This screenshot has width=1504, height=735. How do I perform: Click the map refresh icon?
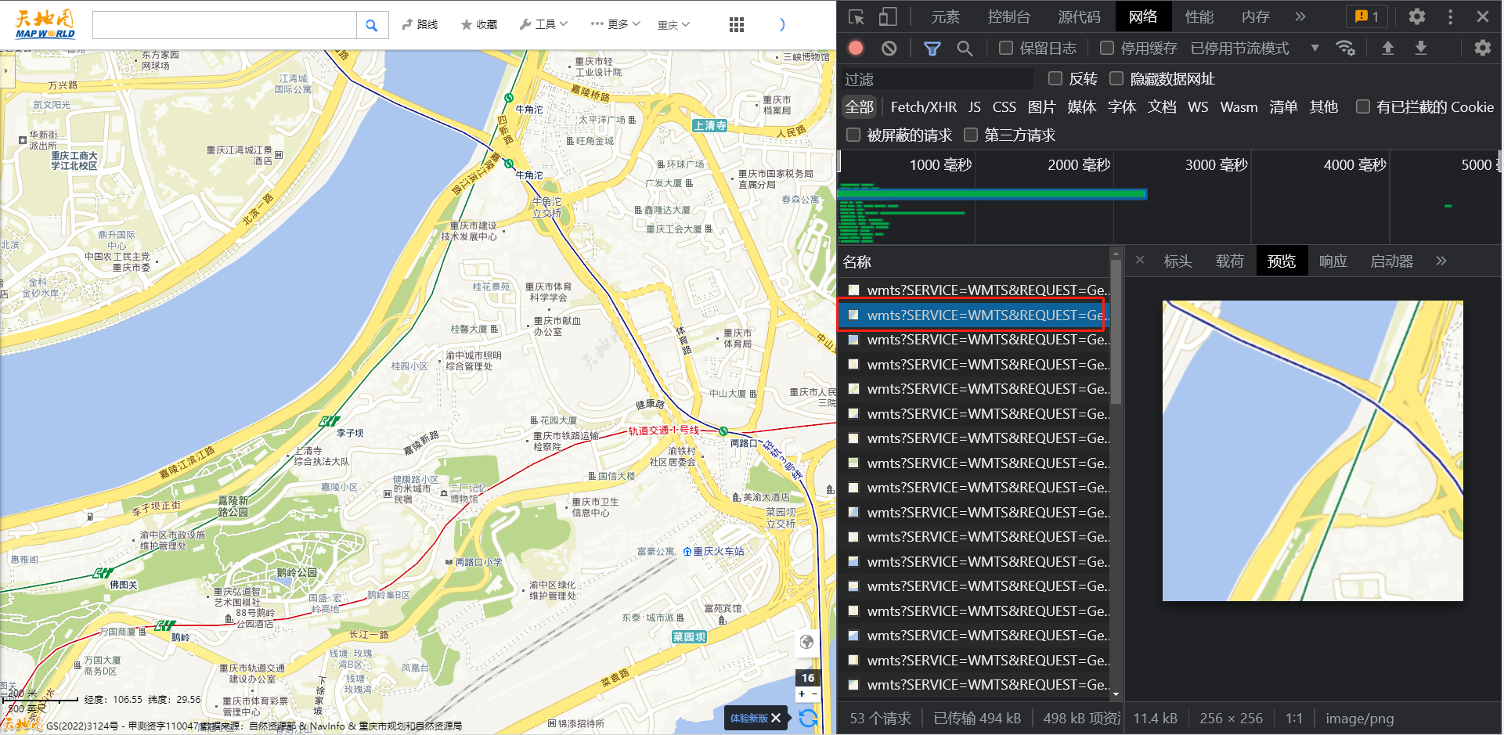tap(808, 718)
